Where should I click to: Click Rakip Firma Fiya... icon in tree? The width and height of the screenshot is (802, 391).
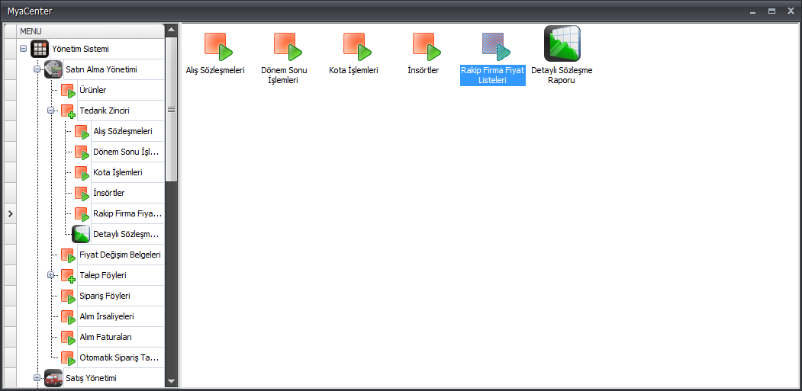point(82,214)
